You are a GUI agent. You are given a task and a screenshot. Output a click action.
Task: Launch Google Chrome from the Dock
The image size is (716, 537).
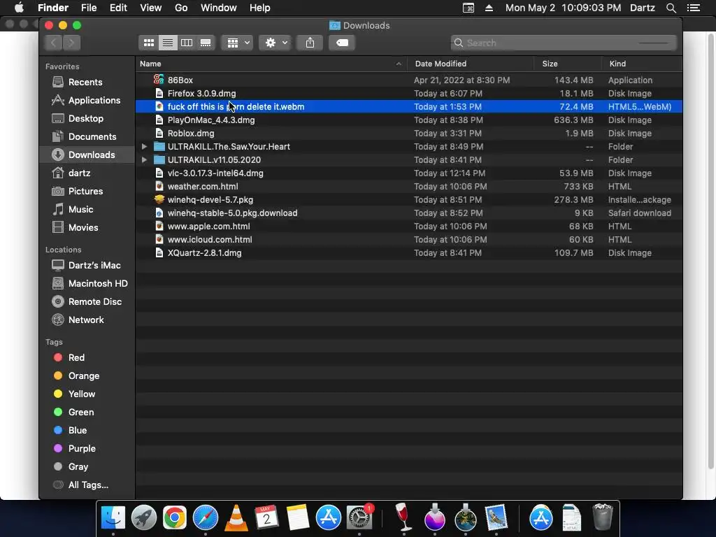pyautogui.click(x=174, y=518)
